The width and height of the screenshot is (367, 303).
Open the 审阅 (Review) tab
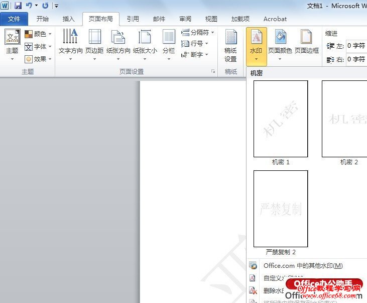[185, 19]
